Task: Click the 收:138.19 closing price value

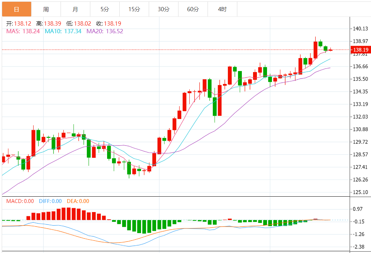Action: (108, 23)
